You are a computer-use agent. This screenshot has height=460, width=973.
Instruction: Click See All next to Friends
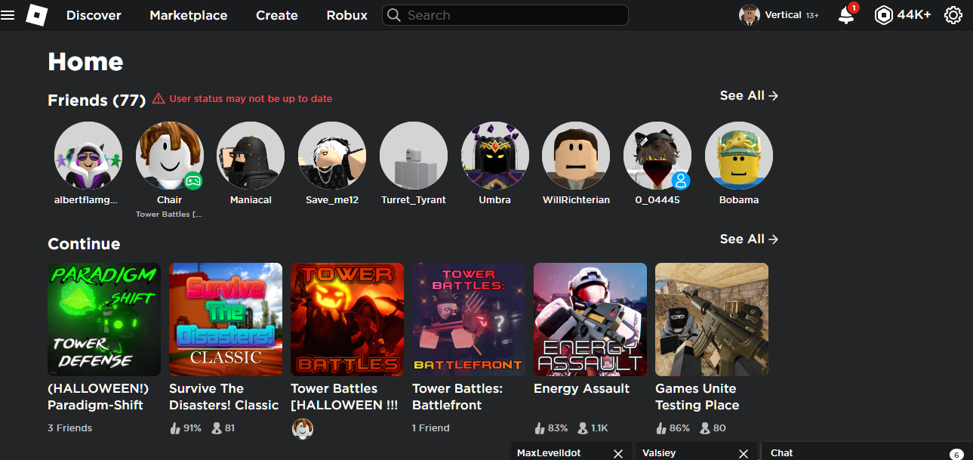tap(747, 95)
